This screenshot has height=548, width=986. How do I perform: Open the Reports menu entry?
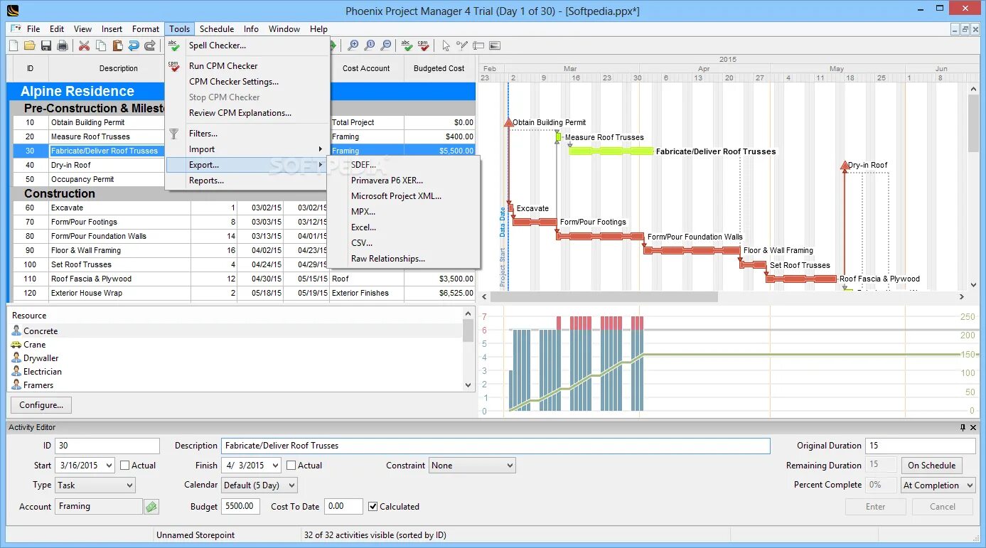[247, 181]
